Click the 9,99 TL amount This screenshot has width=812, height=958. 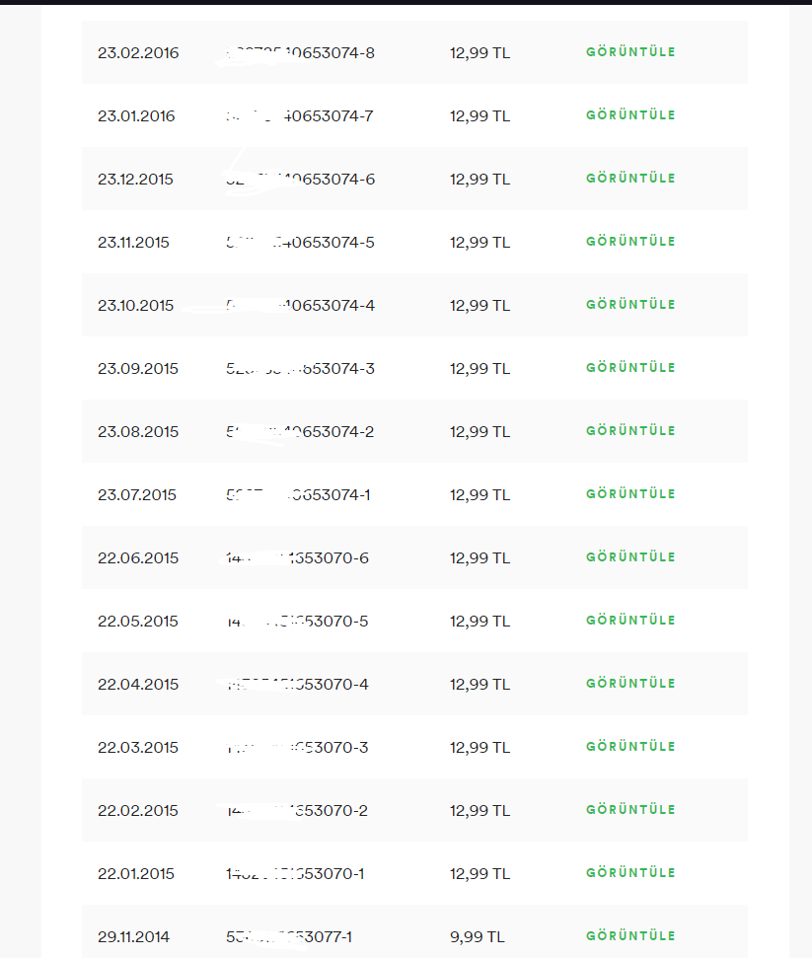[x=478, y=937]
